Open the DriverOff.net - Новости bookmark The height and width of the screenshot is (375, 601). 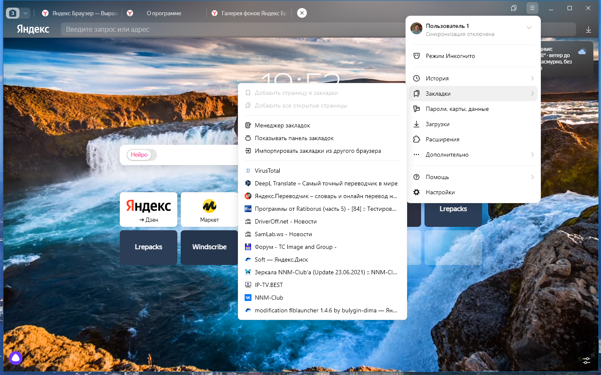[323, 221]
